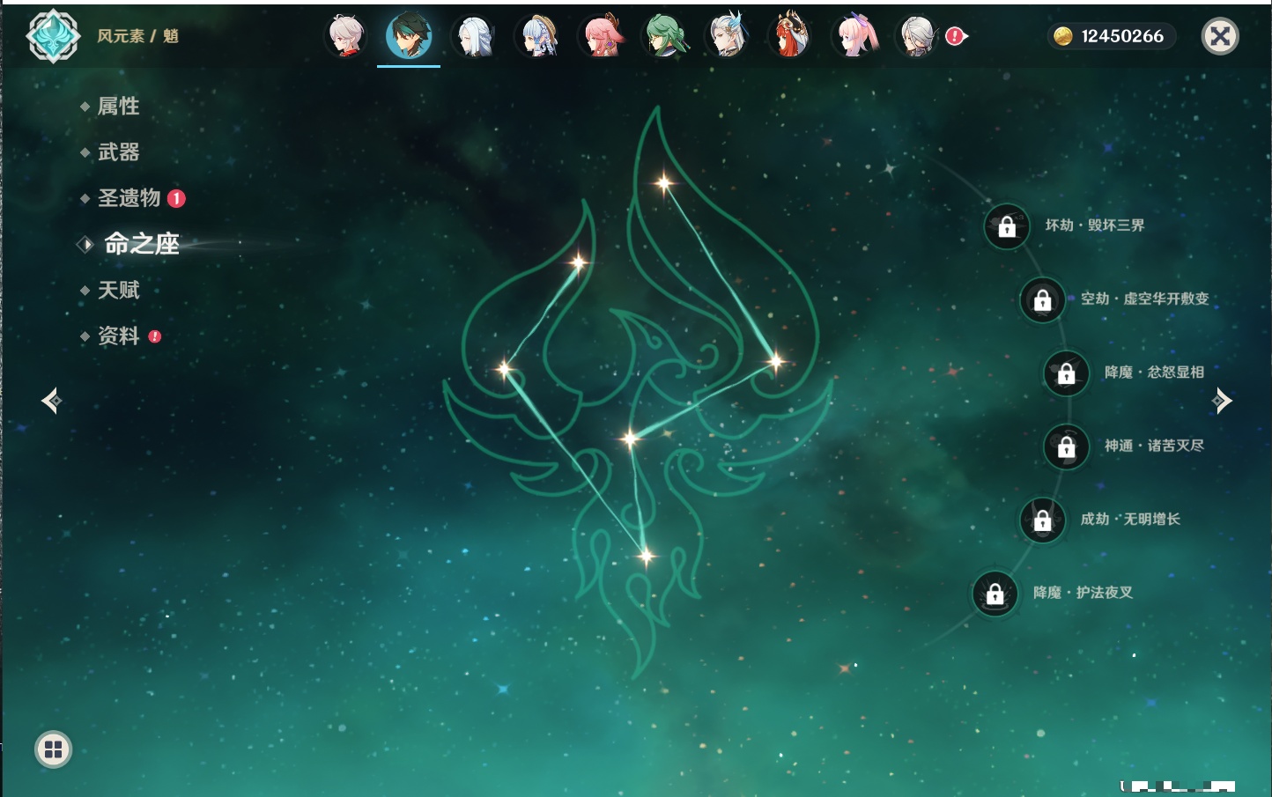
Task: Select Xiao's highlighted avatar
Action: tap(409, 36)
